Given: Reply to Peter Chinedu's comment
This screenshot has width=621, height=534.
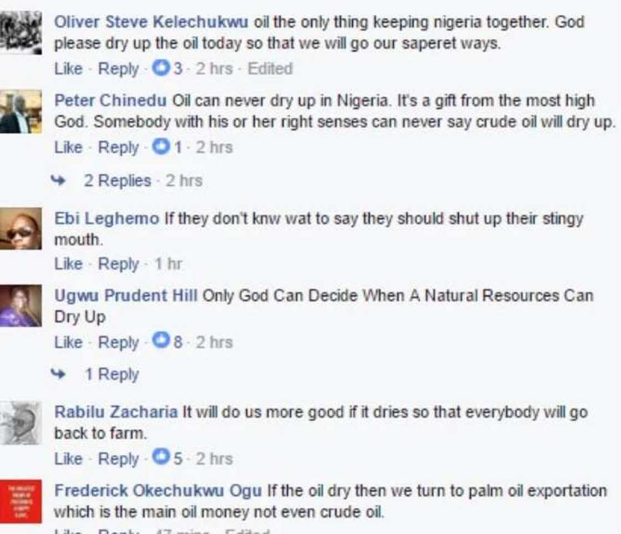Looking at the screenshot, I should point(118,148).
